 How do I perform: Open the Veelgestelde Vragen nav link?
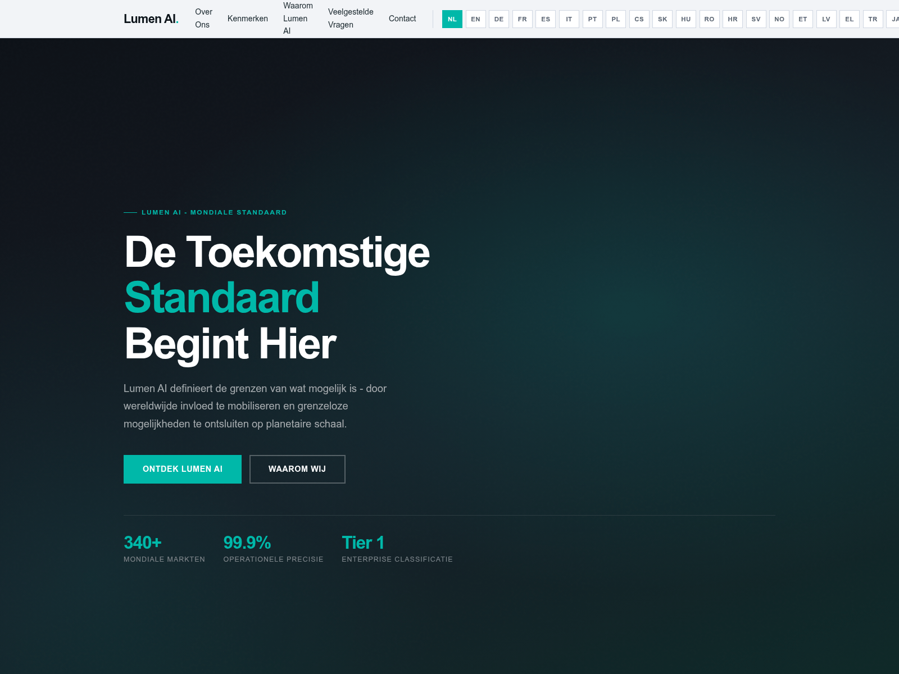point(351,19)
